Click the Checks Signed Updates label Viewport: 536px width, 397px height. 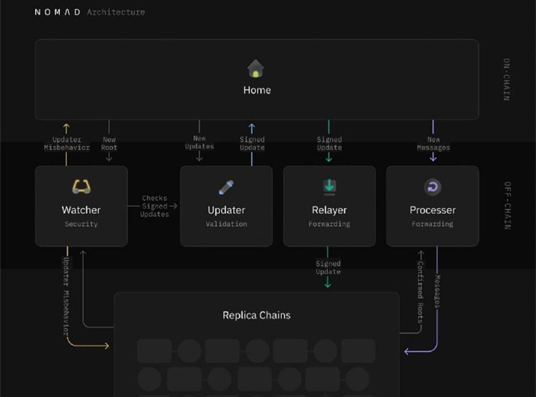[x=155, y=206]
